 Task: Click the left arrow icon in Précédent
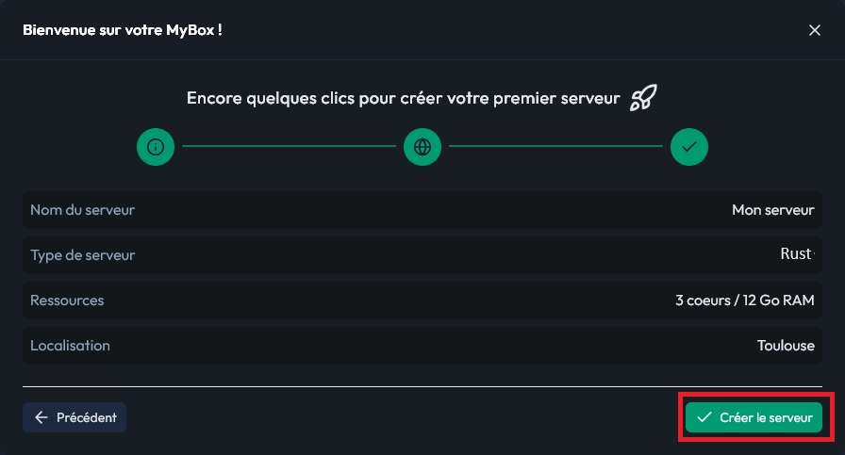tap(41, 417)
